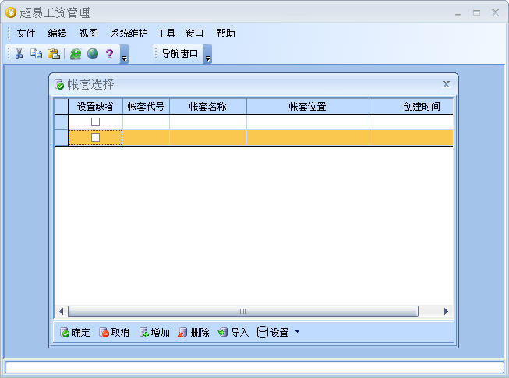Open the 帮助 menu
Screen dimensions: 509x378
pyautogui.click(x=225, y=33)
